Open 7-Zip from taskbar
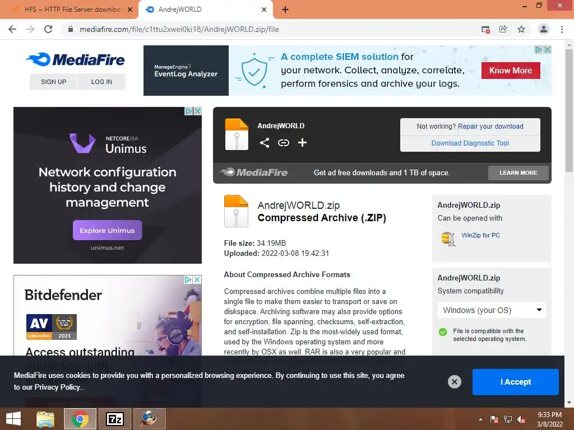This screenshot has width=574, height=430. [x=115, y=419]
